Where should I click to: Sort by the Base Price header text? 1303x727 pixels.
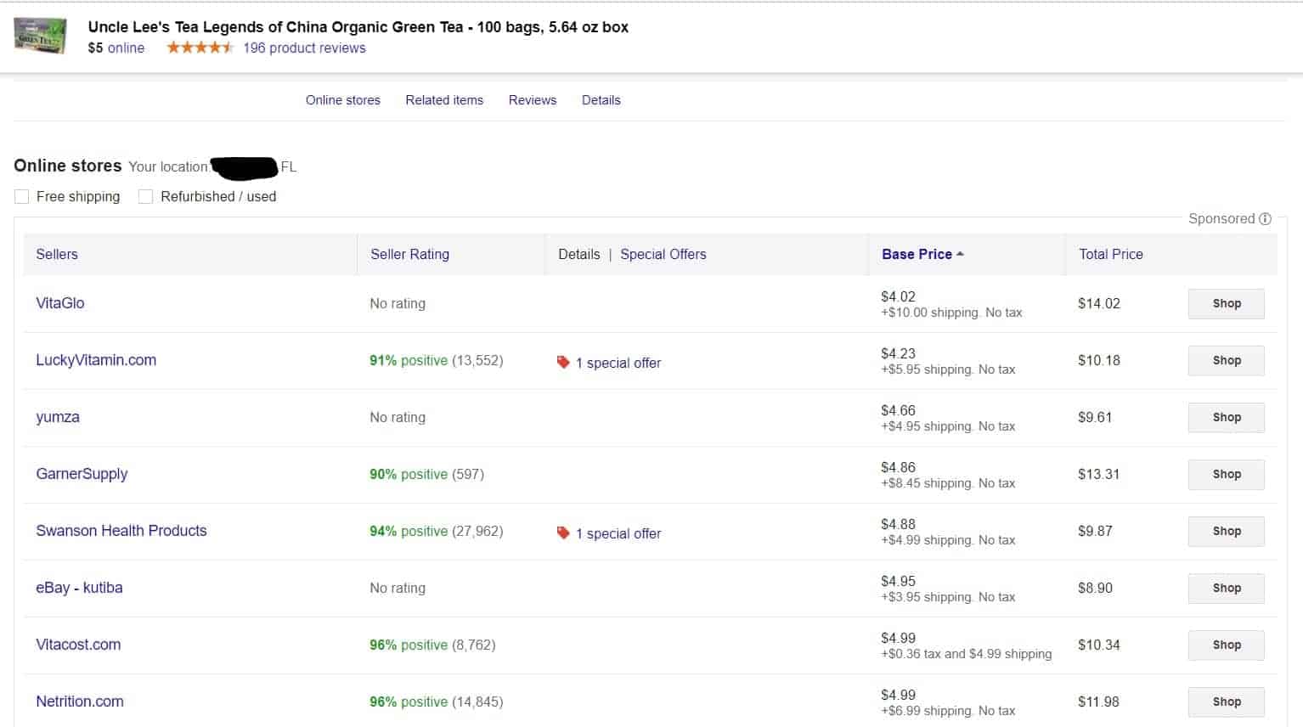click(917, 254)
